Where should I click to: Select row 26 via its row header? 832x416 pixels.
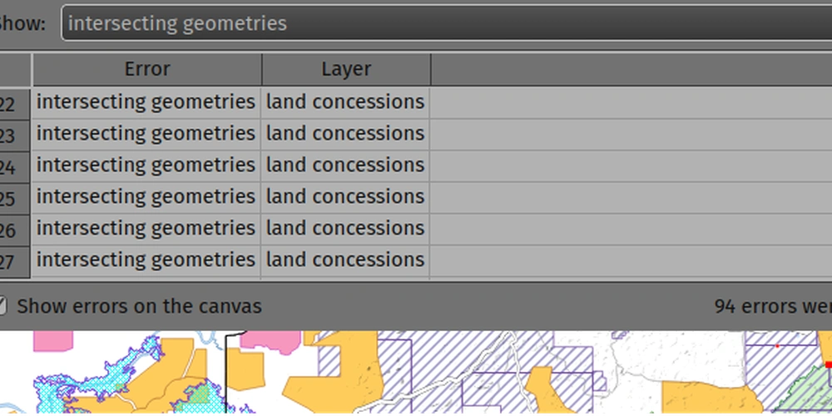[x=14, y=230]
